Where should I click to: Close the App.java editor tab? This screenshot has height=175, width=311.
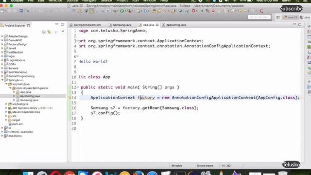[x=157, y=25]
